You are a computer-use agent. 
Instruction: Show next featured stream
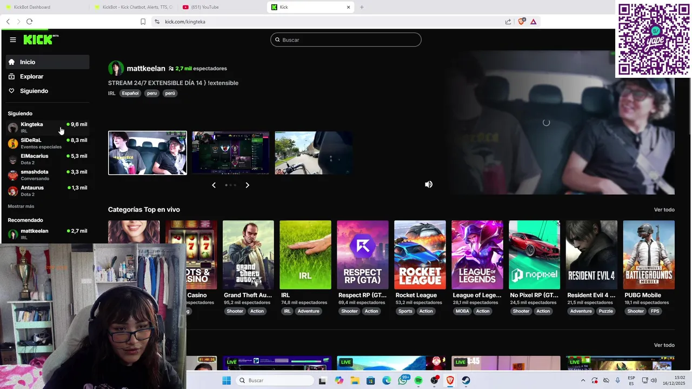point(247,185)
